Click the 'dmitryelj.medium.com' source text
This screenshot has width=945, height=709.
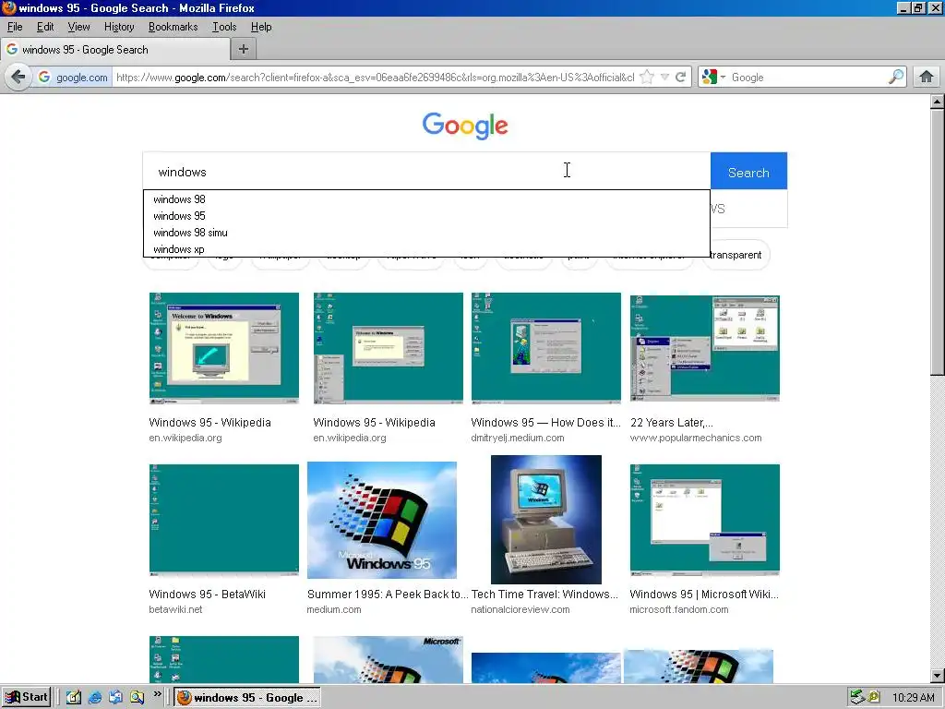517,438
